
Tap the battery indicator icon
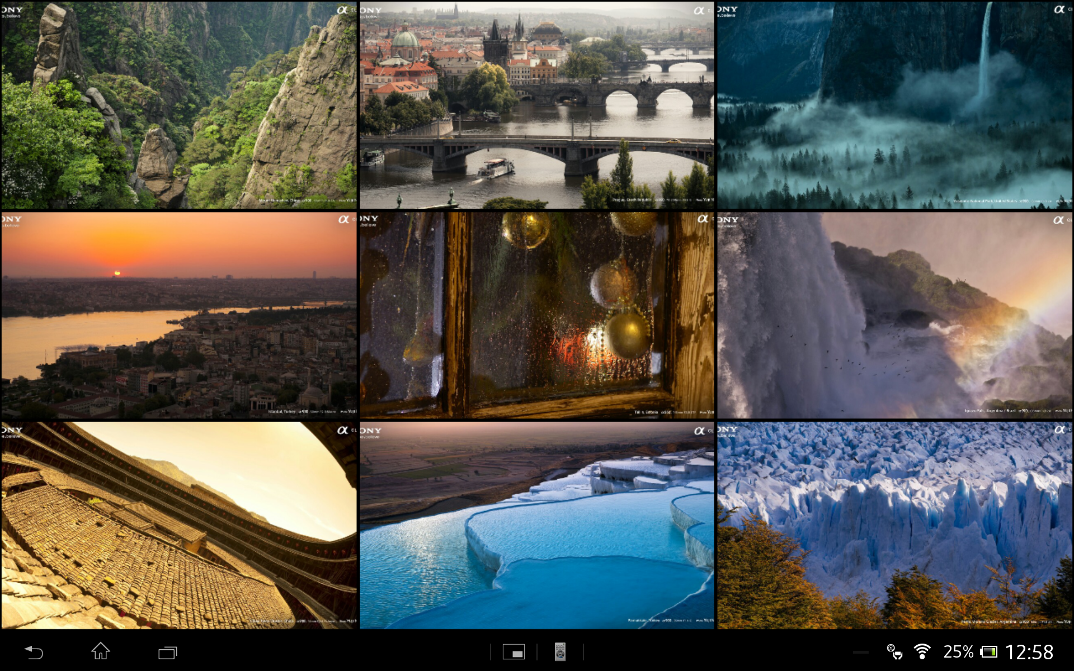[989, 652]
